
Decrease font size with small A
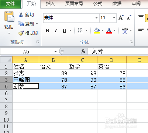(x=129, y=18)
